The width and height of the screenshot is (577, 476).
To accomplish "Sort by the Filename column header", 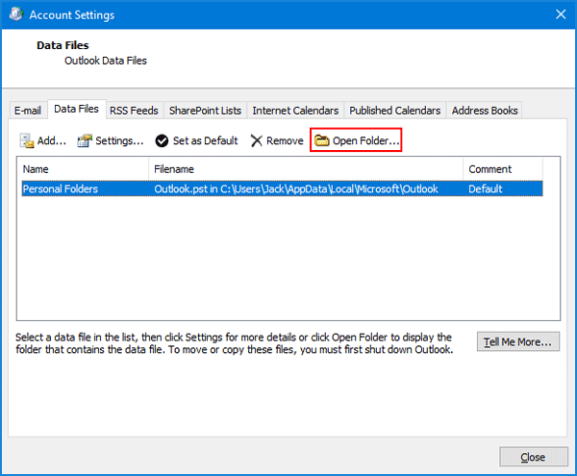I will coord(306,169).
